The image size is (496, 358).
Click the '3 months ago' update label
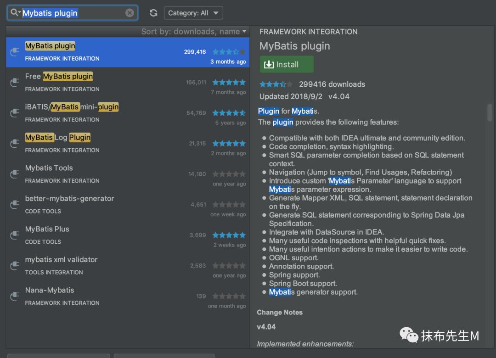click(228, 62)
